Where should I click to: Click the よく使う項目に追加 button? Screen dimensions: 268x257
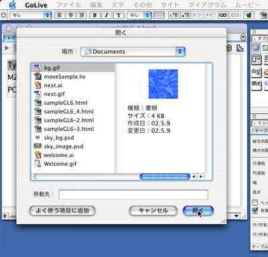[62, 211]
